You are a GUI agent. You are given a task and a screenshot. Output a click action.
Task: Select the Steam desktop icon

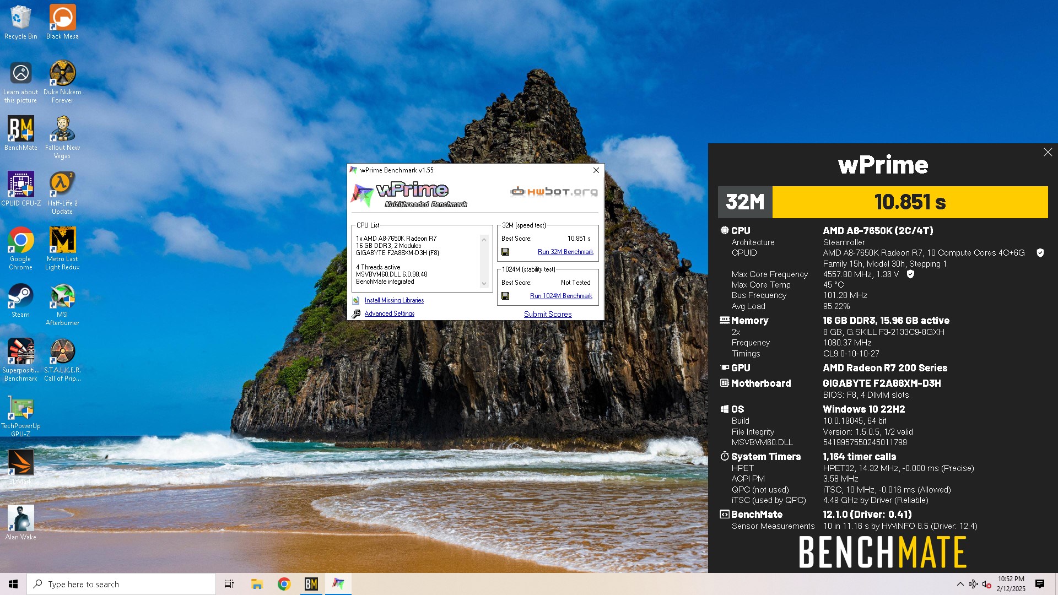point(21,300)
